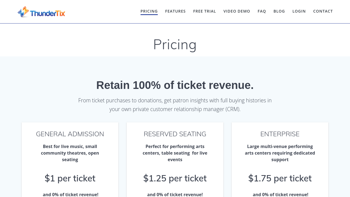Select the Reserved Seating plan heading
The image size is (350, 197).
point(175,134)
